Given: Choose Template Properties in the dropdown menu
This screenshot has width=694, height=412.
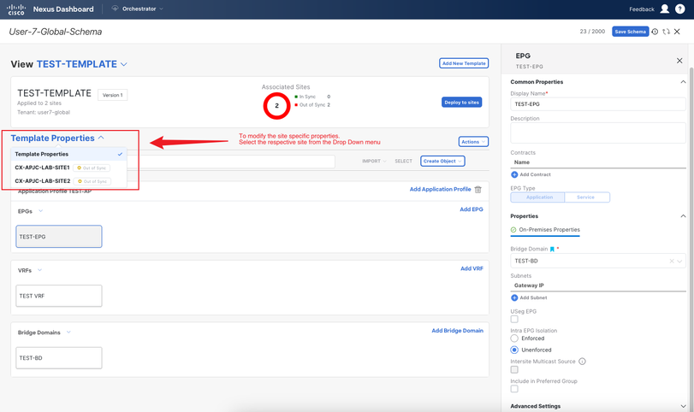Looking at the screenshot, I should [68, 154].
